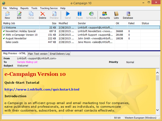The width and height of the screenshot is (162, 121).
Task: Click the 447 KB size cell
Action: click(52, 42)
